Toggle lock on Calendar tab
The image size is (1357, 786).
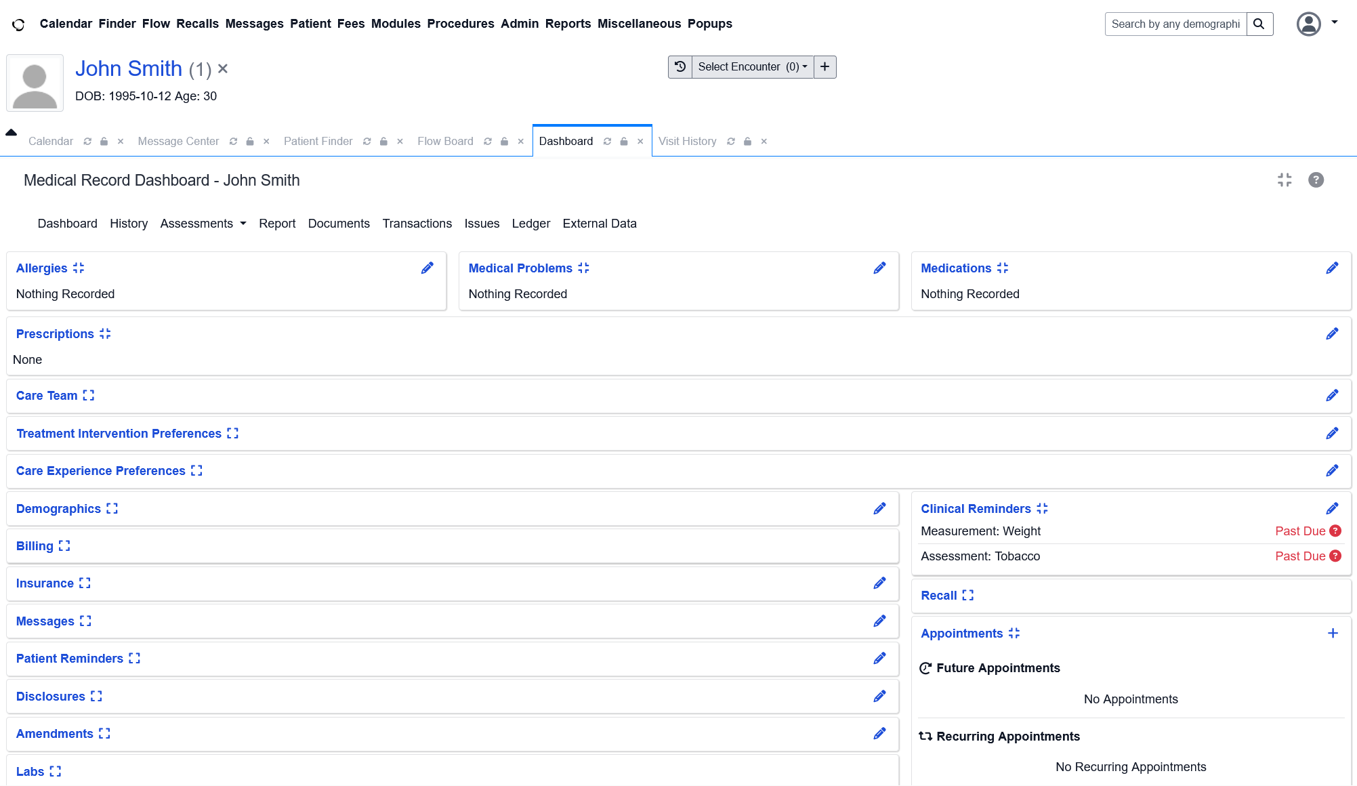[x=104, y=142]
